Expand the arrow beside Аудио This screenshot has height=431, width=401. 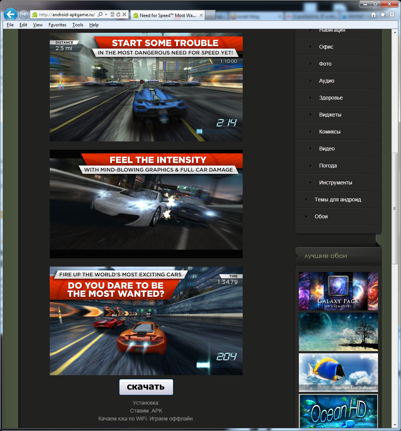311,81
